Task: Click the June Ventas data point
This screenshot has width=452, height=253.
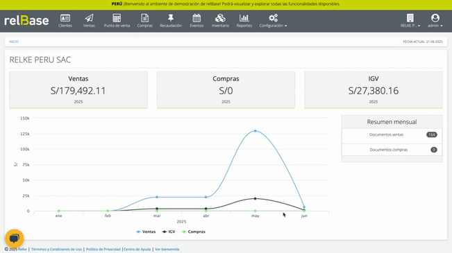Action: [304, 207]
